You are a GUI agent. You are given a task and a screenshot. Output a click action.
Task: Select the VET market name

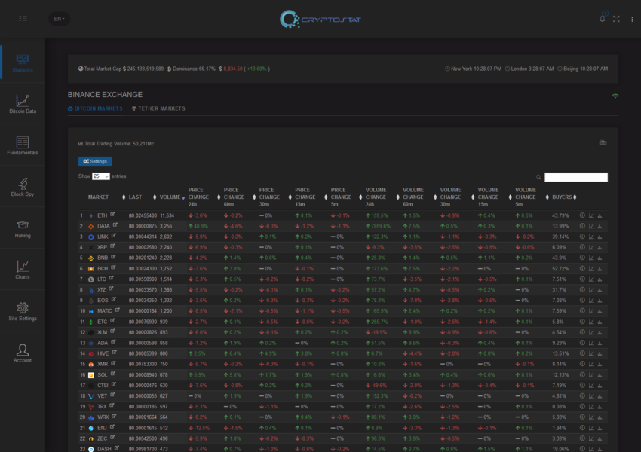coord(103,395)
